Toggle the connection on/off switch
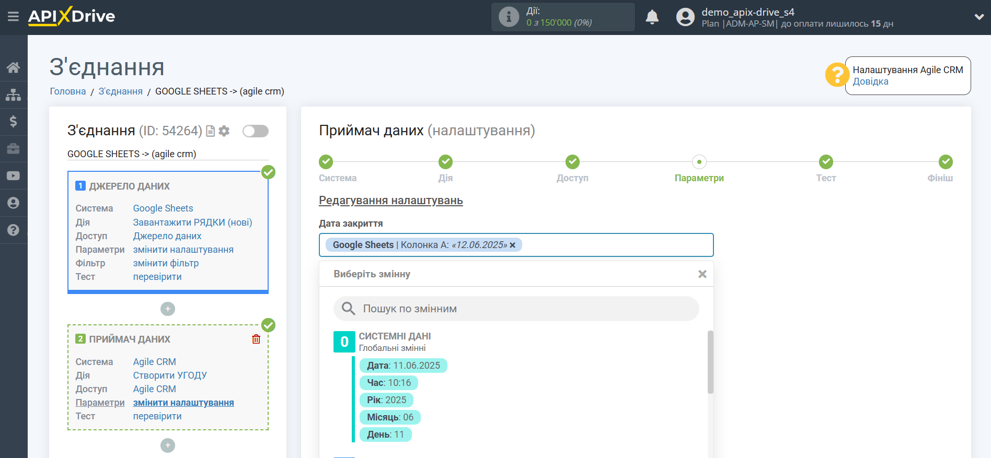The image size is (991, 458). click(x=256, y=131)
